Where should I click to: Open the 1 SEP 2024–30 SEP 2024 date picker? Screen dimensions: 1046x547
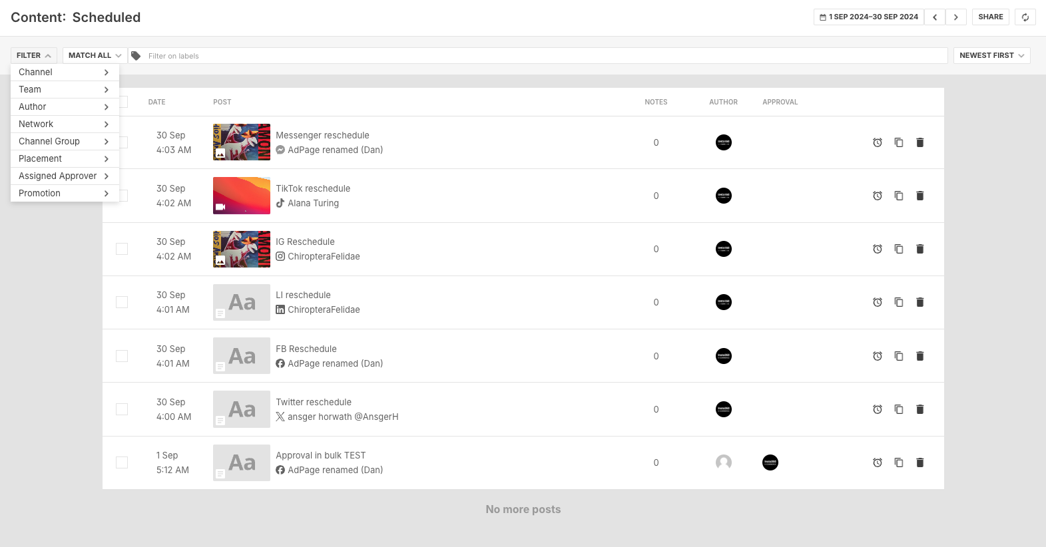tap(869, 17)
